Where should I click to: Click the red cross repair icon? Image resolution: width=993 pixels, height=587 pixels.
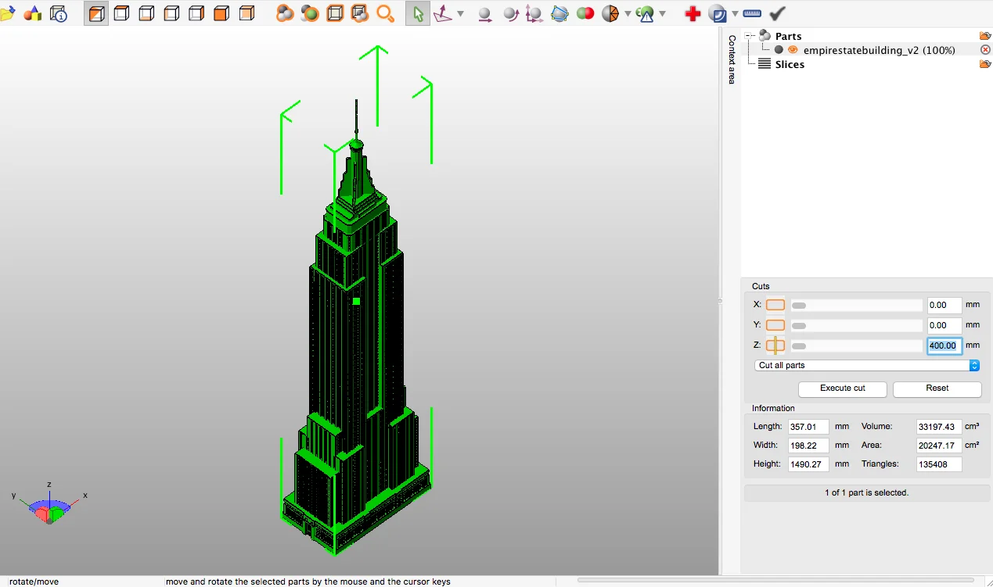click(693, 13)
